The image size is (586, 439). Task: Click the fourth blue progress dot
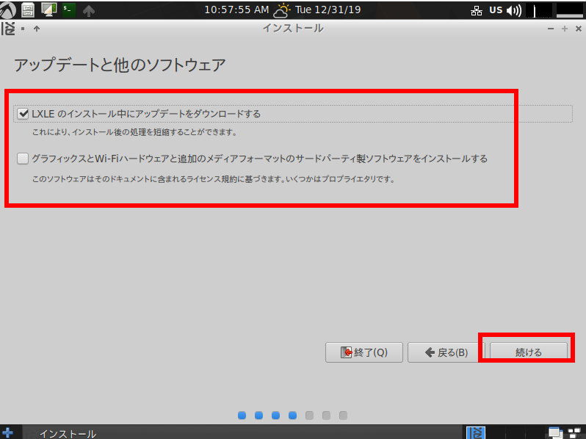tap(292, 416)
